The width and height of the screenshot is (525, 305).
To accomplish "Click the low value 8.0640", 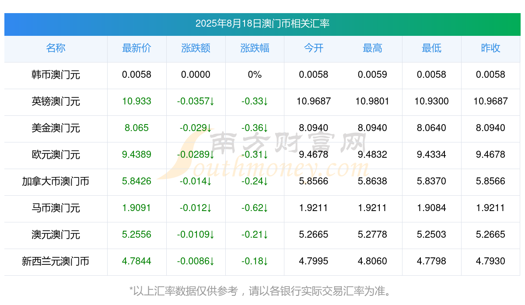I will (x=431, y=128).
